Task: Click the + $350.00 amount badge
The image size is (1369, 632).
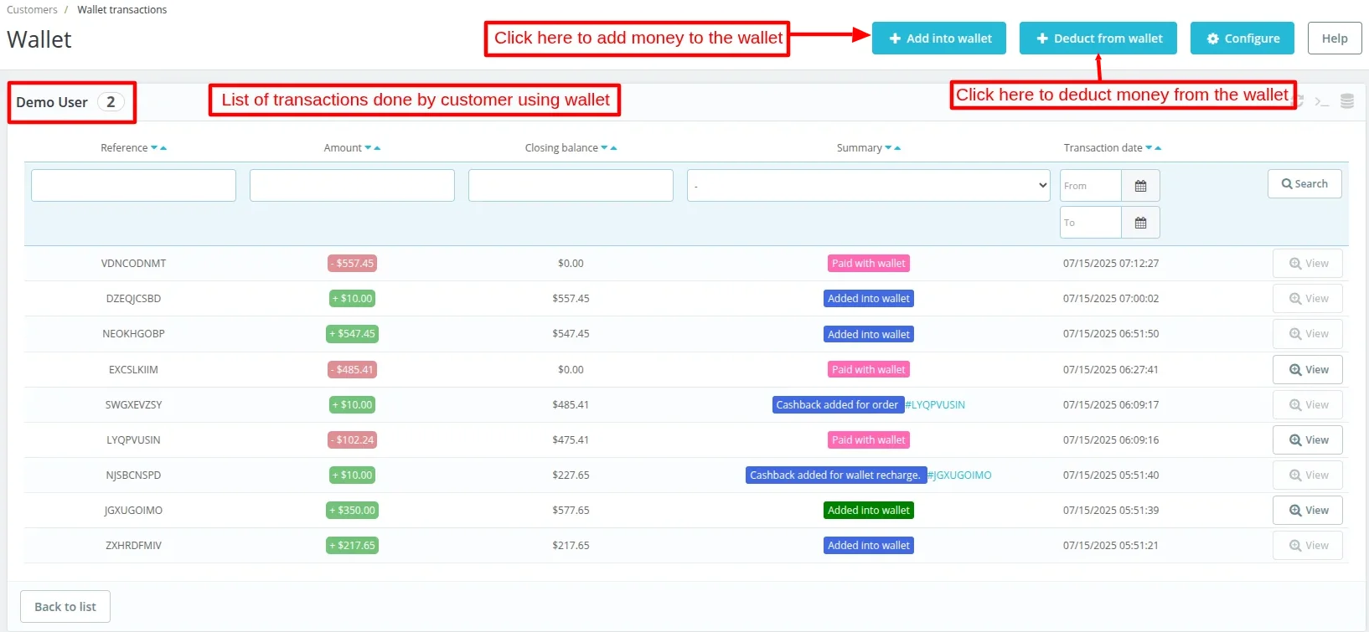Action: tap(352, 511)
